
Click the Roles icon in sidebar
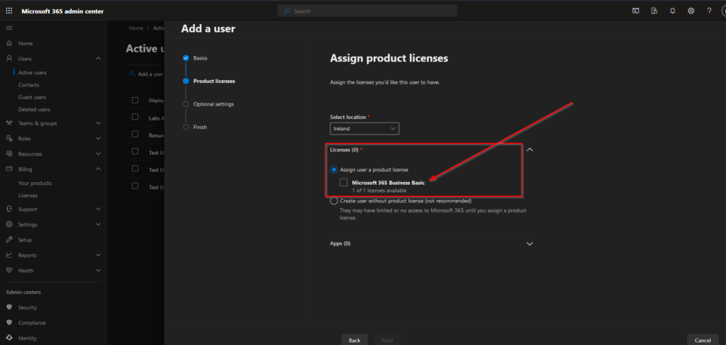pyautogui.click(x=9, y=138)
